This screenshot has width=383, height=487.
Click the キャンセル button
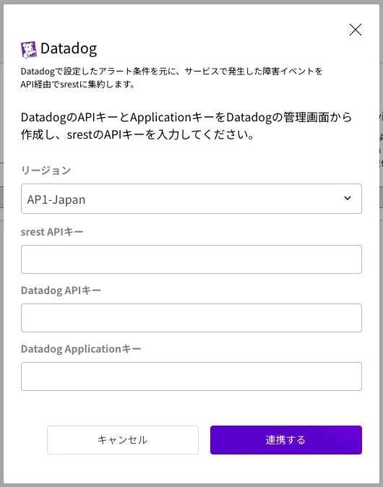(x=123, y=440)
